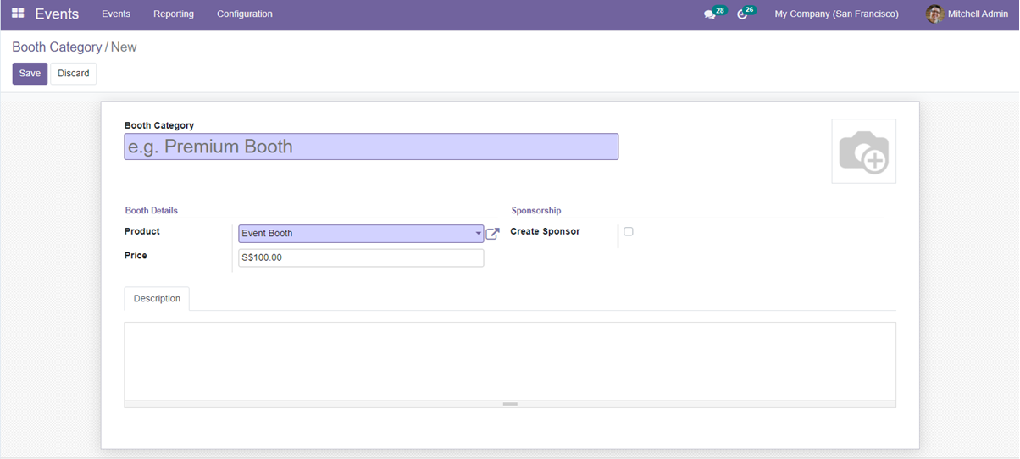The width and height of the screenshot is (1020, 459).
Task: Click inside the Description text area
Action: [509, 360]
